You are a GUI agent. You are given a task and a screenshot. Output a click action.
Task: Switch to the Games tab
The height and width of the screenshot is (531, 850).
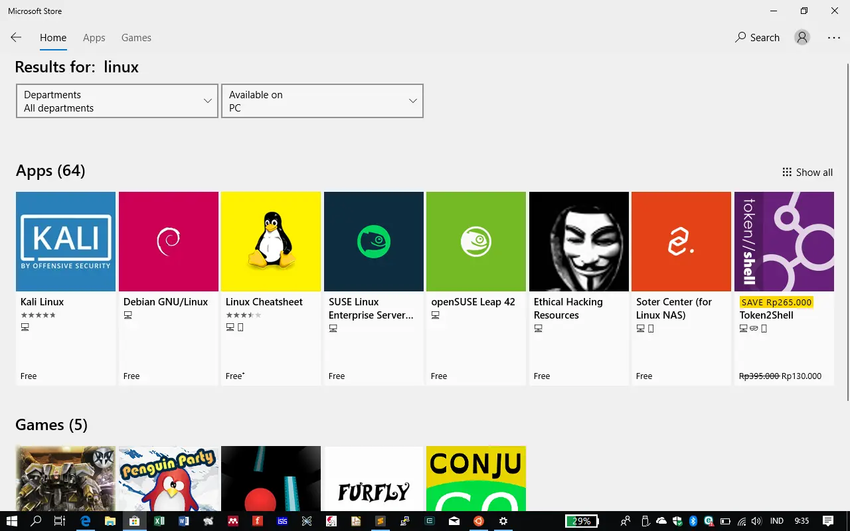pos(136,37)
